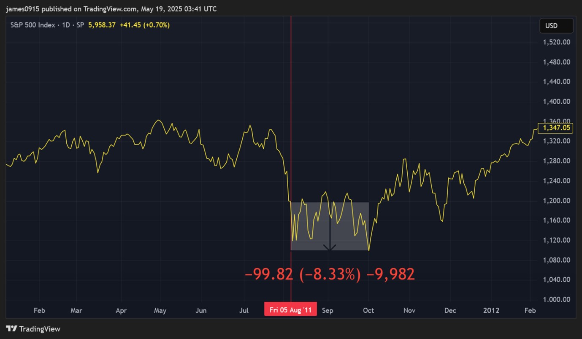The height and width of the screenshot is (339, 582).
Task: Select the gray price-range measurement box
Action: [330, 226]
